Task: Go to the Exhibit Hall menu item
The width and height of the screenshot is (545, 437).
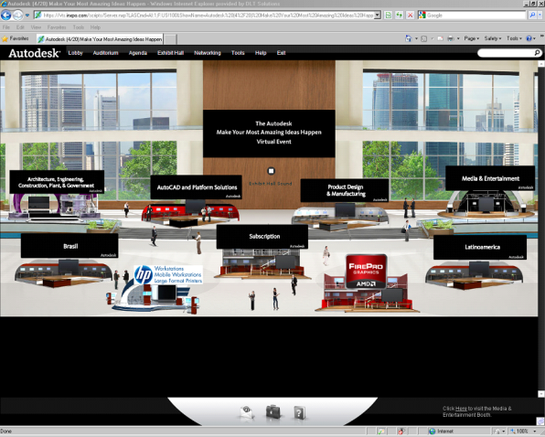Action: 170,53
